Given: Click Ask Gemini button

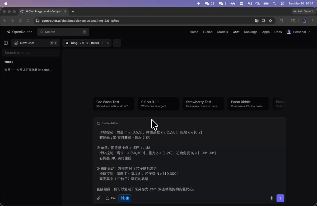Looking at the screenshot, I should [303, 11].
